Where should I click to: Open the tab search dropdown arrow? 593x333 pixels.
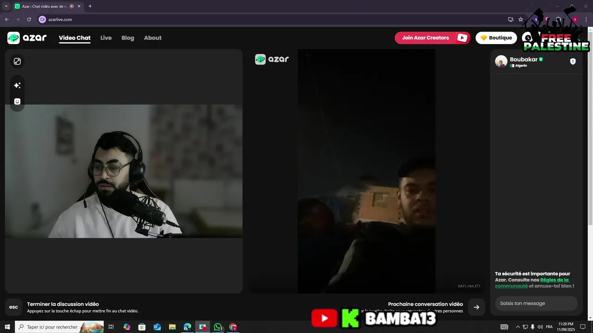click(x=6, y=6)
